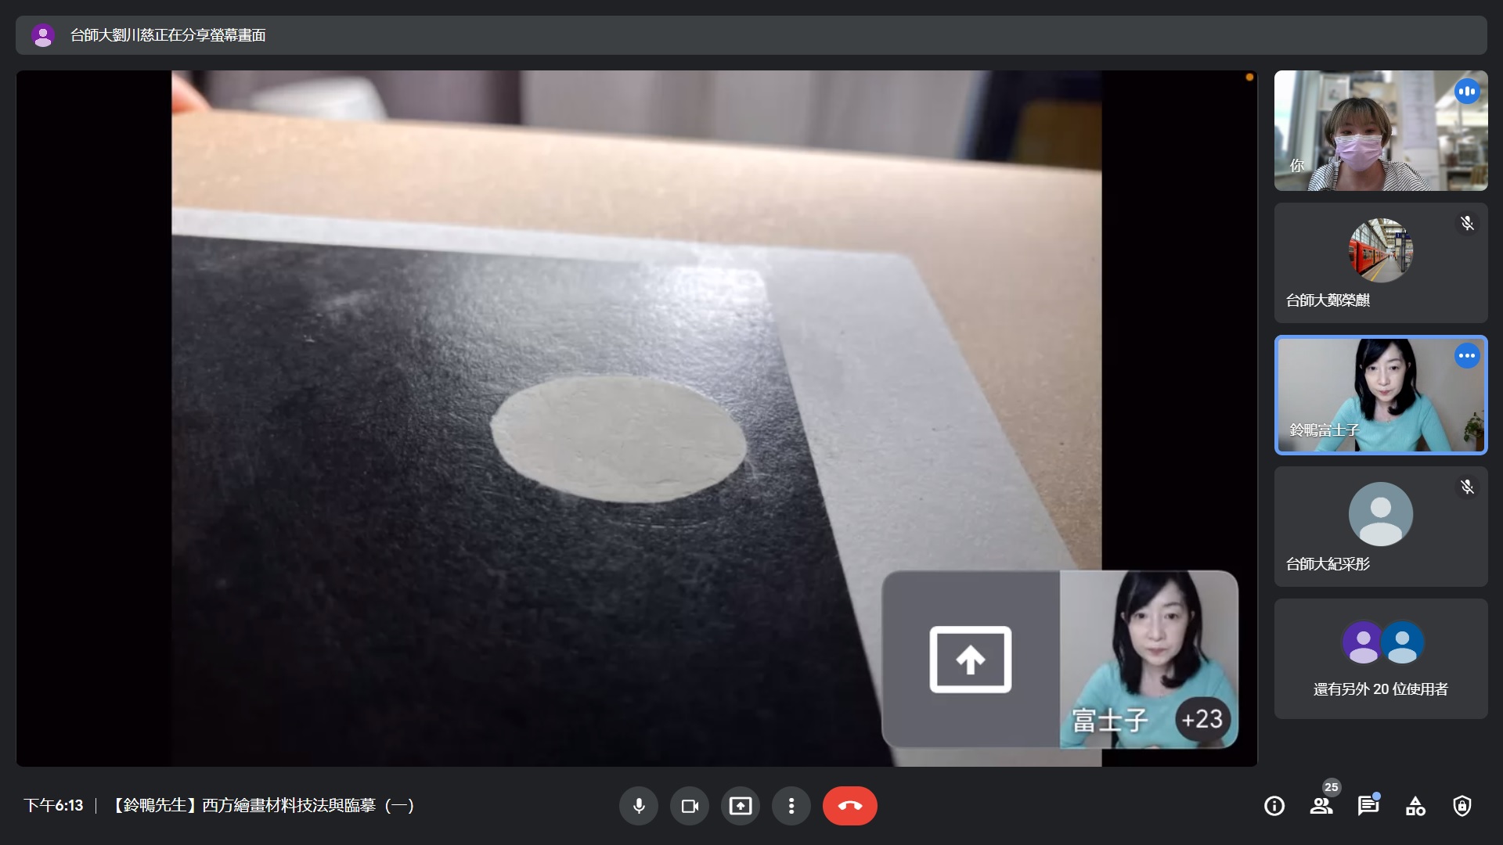This screenshot has height=845, width=1503.
Task: Open options on 鈴鴨富士子 tile
Action: coord(1467,356)
